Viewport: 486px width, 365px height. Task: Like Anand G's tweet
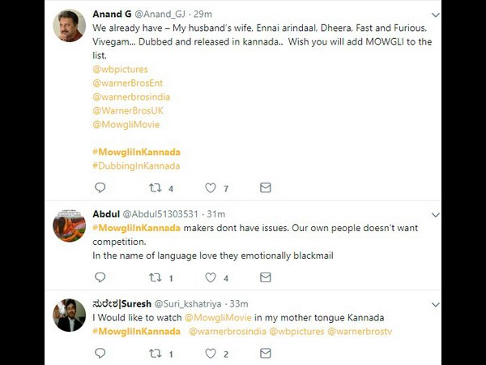coord(211,188)
